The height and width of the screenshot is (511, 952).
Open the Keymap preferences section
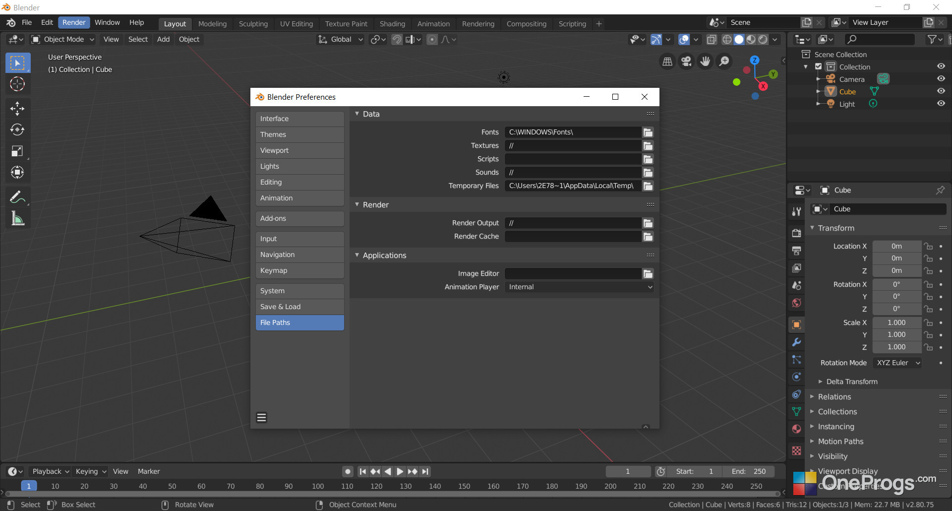(299, 270)
